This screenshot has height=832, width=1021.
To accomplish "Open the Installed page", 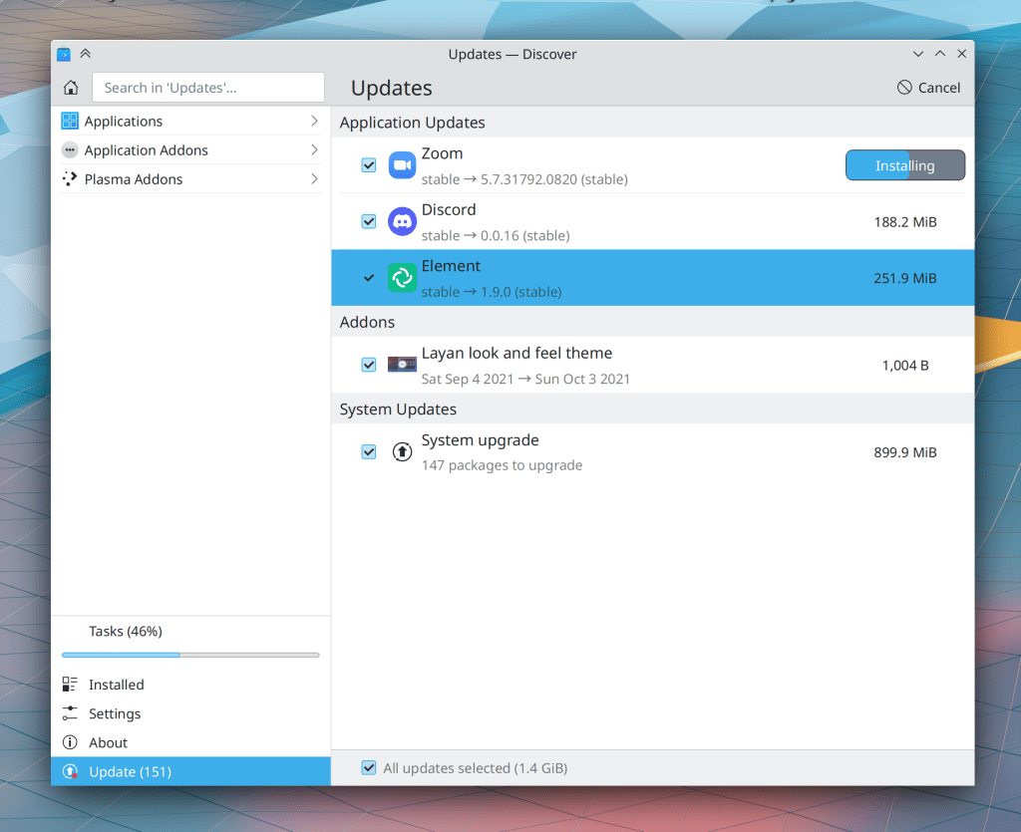I will pyautogui.click(x=116, y=685).
